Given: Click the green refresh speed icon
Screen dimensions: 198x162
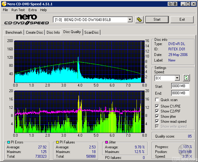Looking at the screenshot, I should (x=186, y=78).
